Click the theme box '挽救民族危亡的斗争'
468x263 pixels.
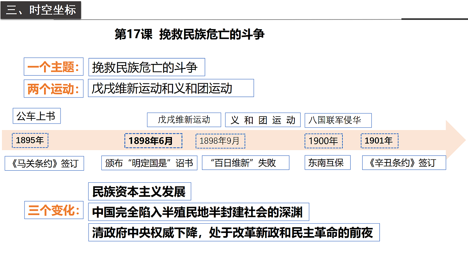147,67
